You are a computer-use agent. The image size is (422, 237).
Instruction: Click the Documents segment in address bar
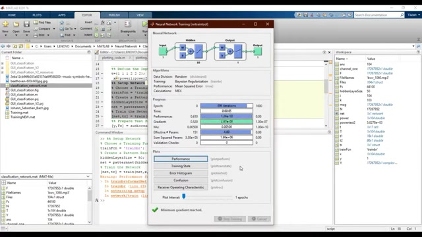coord(83,46)
